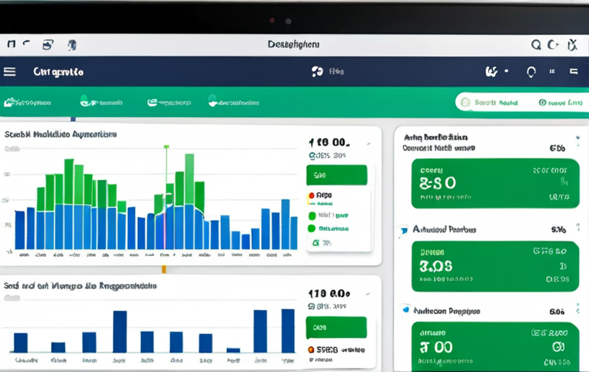Click the small control right of the third panel heading

578,309
